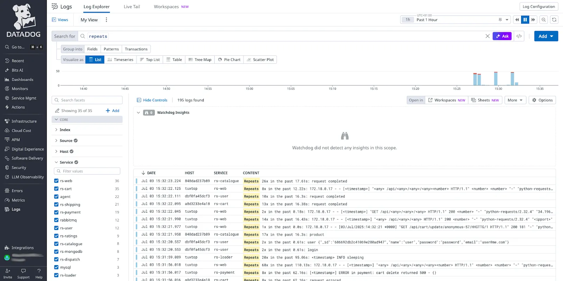Viewport: 563px width, 281px height.
Task: Click the Datadog logo
Action: 24,20
